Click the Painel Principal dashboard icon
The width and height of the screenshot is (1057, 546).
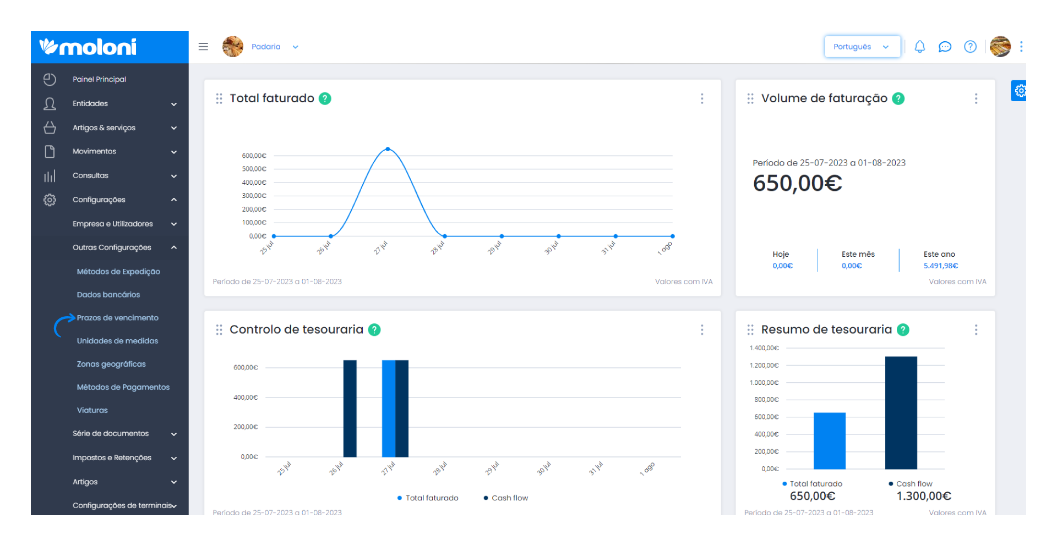tap(50, 79)
